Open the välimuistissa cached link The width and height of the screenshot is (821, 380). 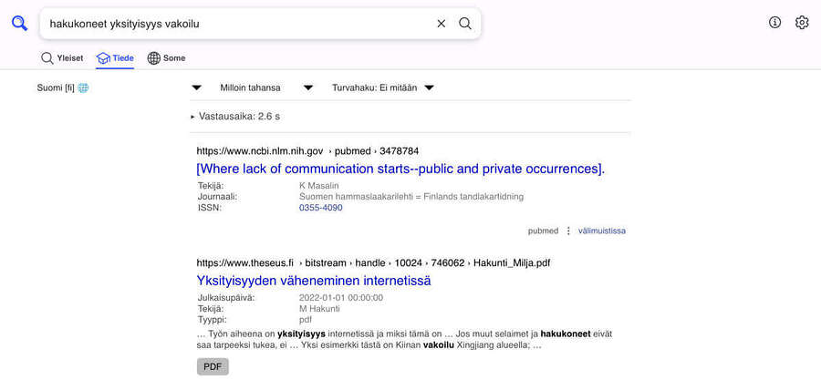[601, 231]
